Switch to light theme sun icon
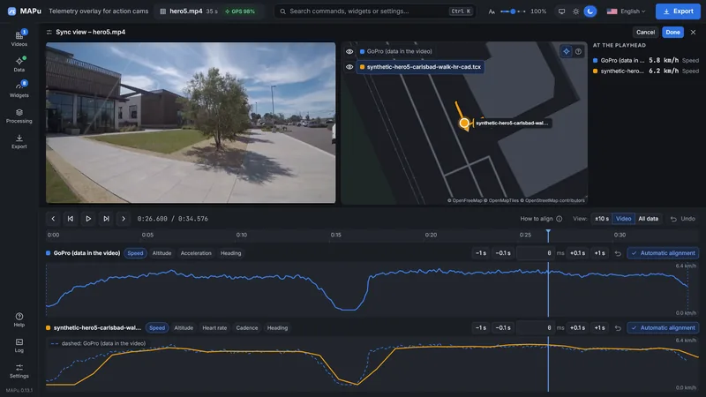Image resolution: width=706 pixels, height=397 pixels. pyautogui.click(x=576, y=11)
